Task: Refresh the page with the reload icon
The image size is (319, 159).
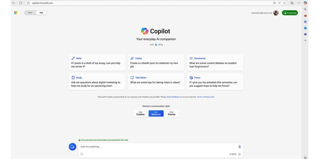Action: coord(21,3)
